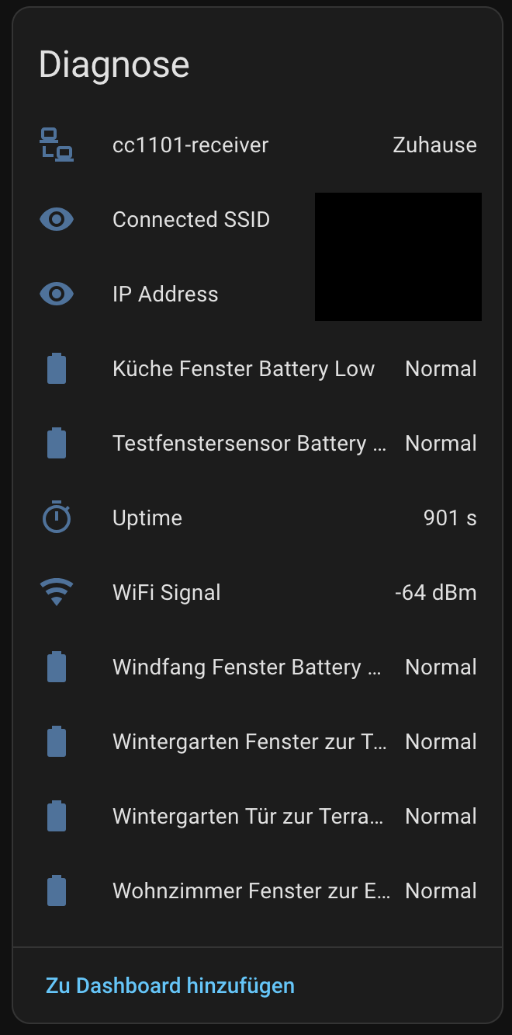This screenshot has width=512, height=1035.
Task: Click the Testfenstersensor battery icon
Action: pos(57,444)
